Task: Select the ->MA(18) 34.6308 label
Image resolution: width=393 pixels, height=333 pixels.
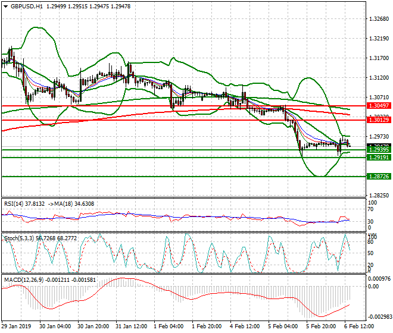Action: pyautogui.click(x=71, y=204)
